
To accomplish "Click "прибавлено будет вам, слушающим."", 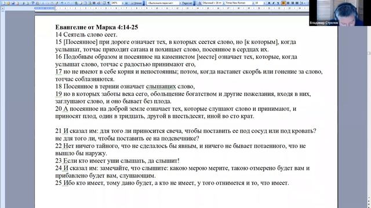I will [106, 176].
